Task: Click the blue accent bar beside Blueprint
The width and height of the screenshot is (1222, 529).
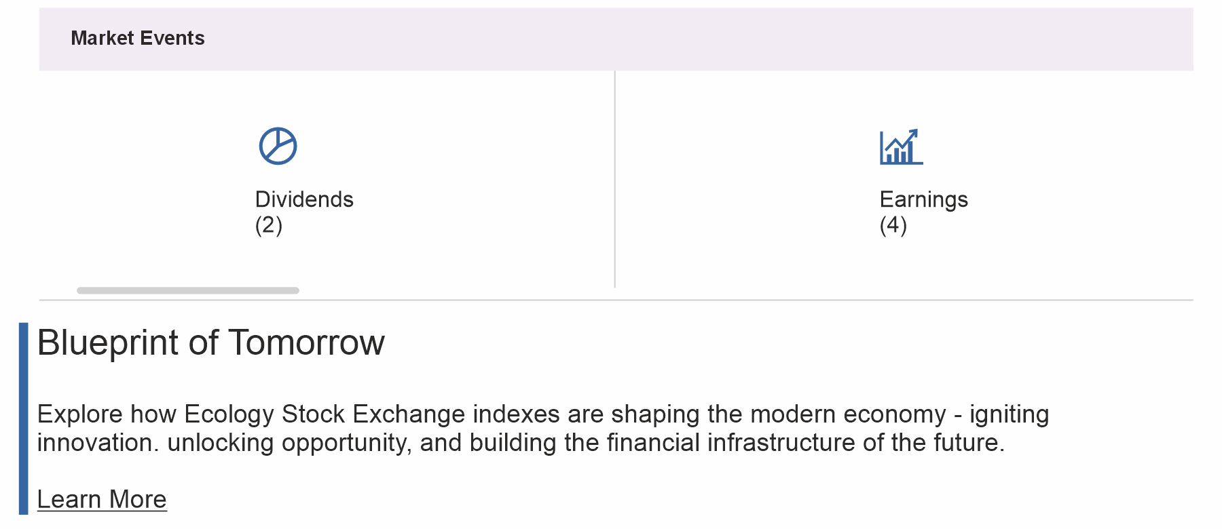Action: pyautogui.click(x=24, y=418)
